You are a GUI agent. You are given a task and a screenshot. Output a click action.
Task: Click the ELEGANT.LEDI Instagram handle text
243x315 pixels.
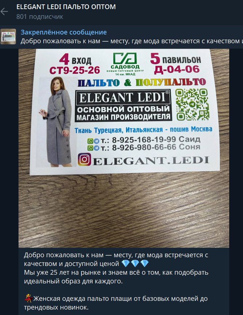click(x=151, y=160)
